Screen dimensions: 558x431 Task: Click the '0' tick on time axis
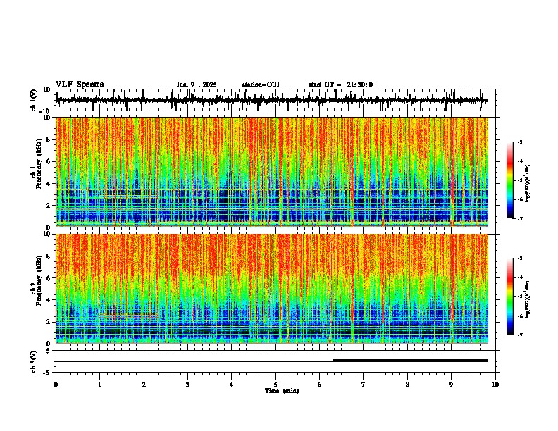(x=56, y=385)
